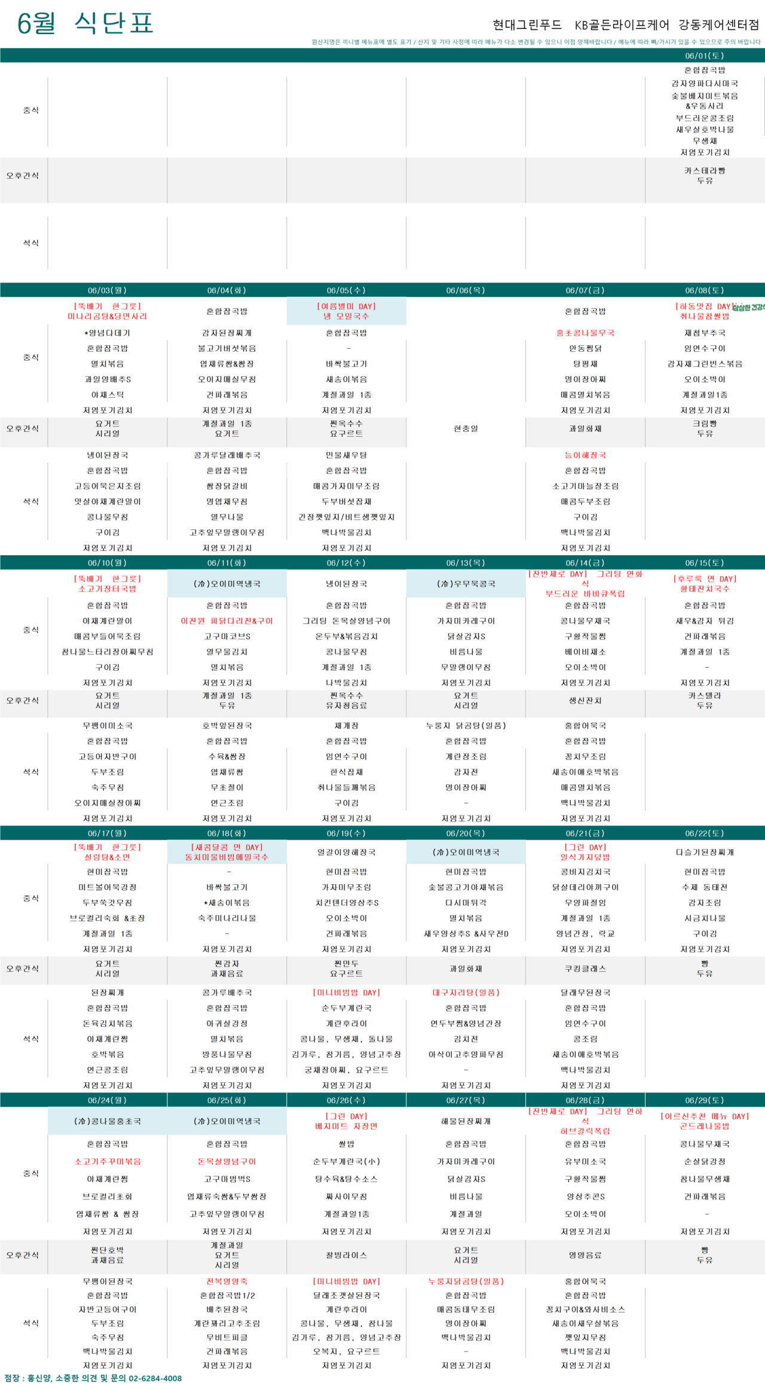Screen dimensions: 765x1385
Task: Click the 새콤달콤 면 DAY highlighted cell
Action: coord(227,852)
